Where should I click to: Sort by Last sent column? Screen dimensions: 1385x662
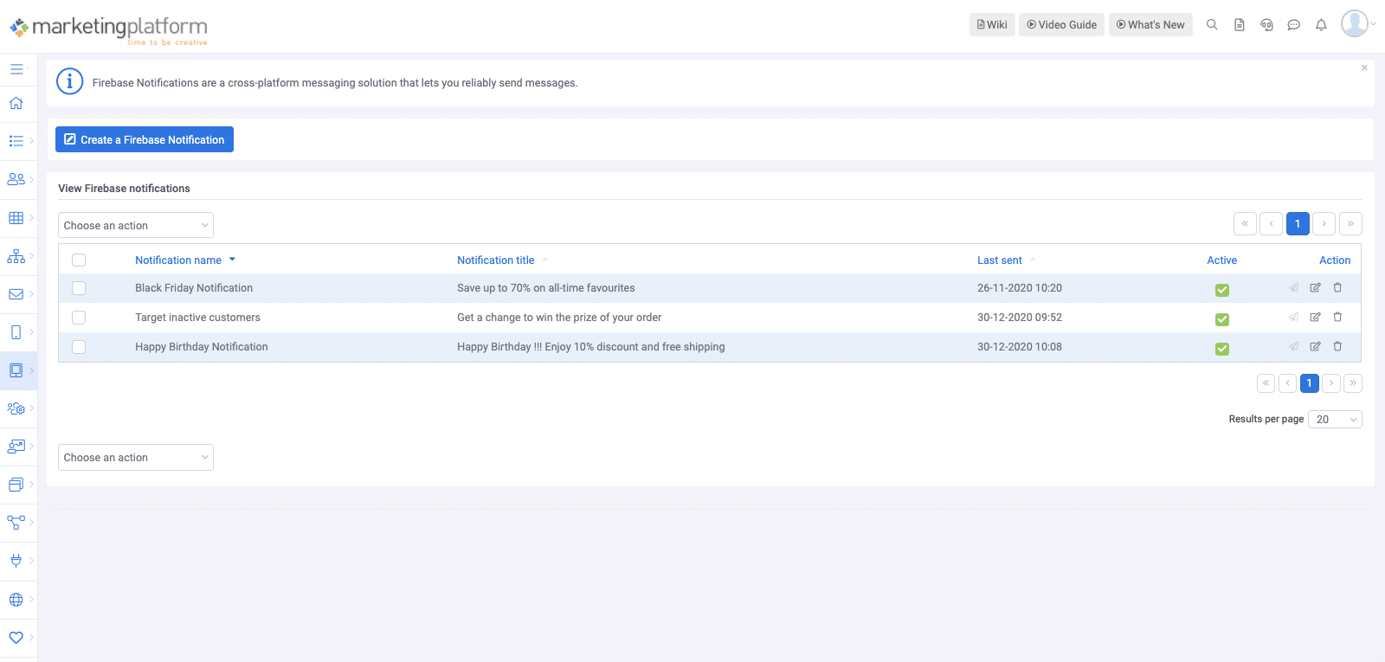tap(1000, 260)
